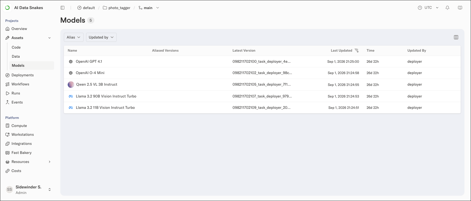This screenshot has height=201, width=471.
Task: Open the OpenAI GPT 4.1 model
Action: 89,61
